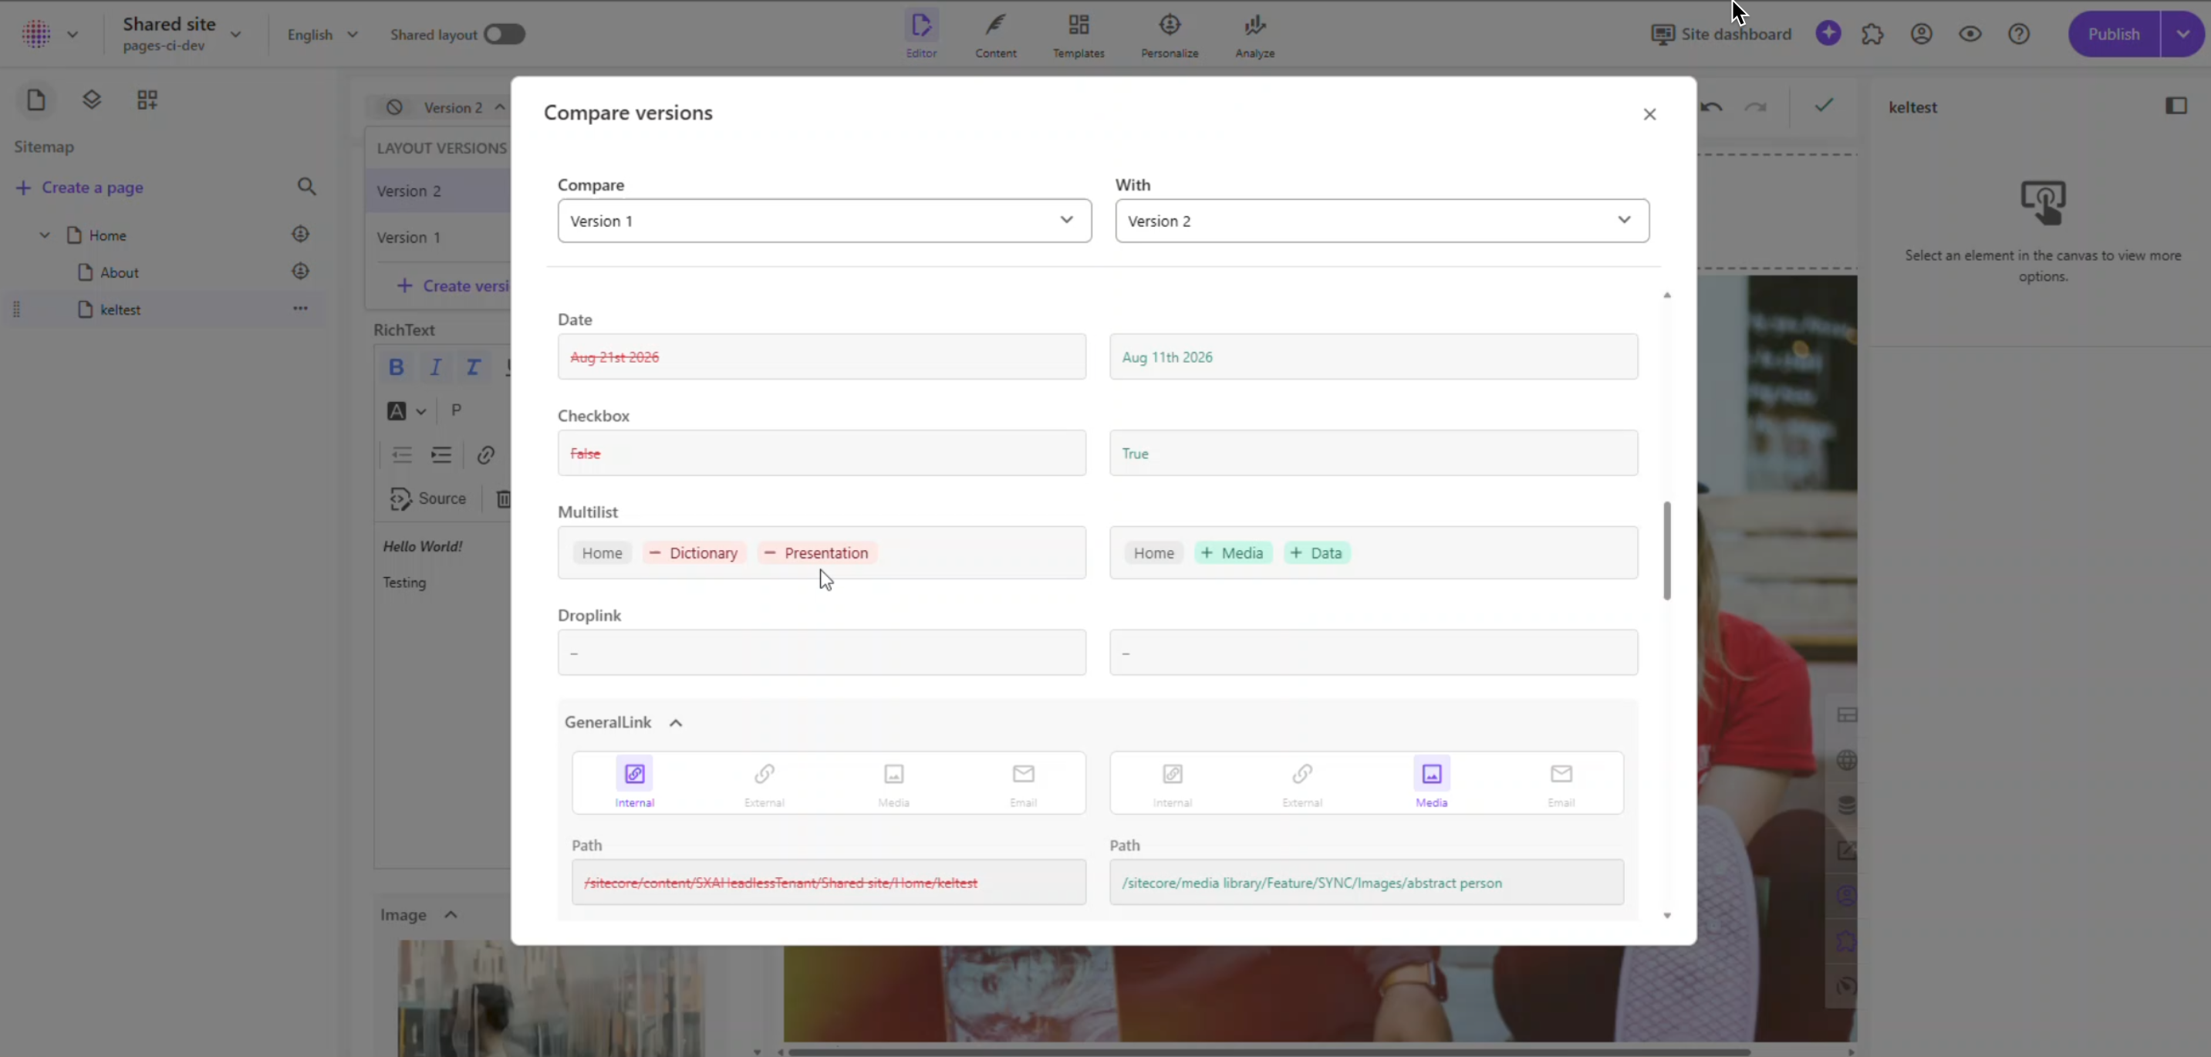Viewport: 2211px width, 1057px height.
Task: Select Media link type in right column
Action: (1431, 782)
